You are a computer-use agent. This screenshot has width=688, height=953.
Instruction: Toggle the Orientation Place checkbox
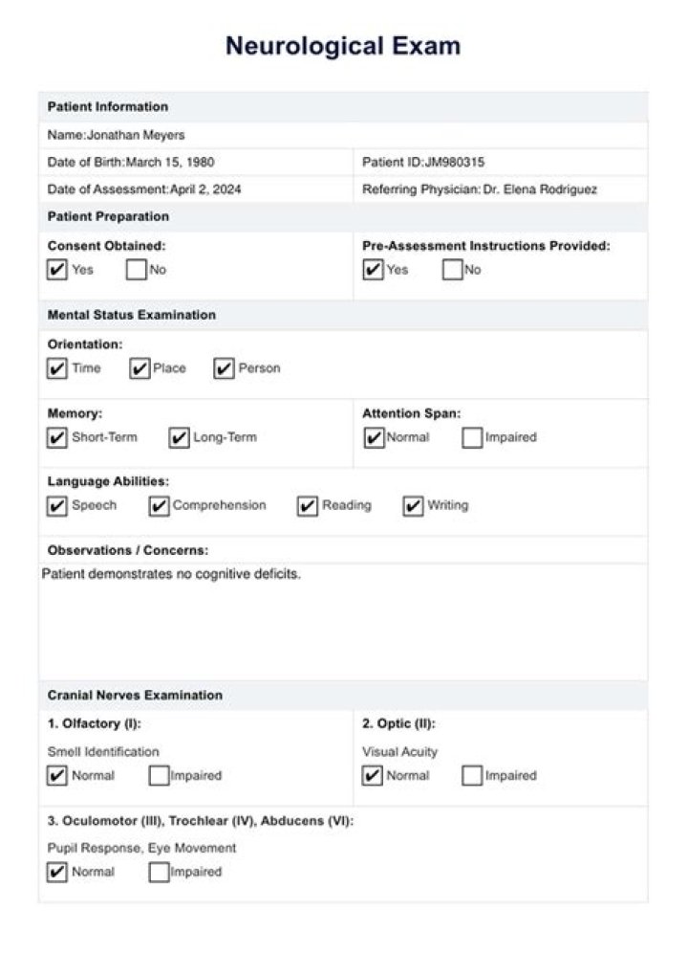[140, 368]
